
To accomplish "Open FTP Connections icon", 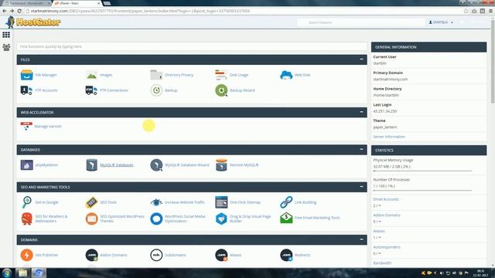I will [91, 90].
